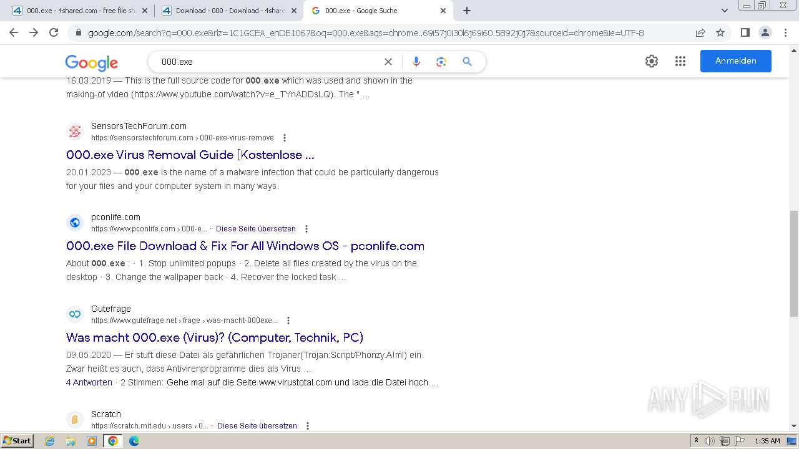The image size is (799, 449).
Task: Reload the current page
Action: coord(54,32)
